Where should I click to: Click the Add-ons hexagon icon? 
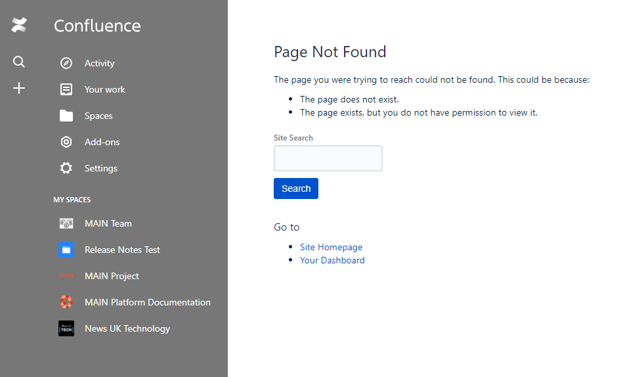coord(66,142)
